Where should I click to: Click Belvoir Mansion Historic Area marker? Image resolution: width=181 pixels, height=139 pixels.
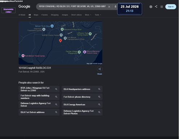point(85,52)
